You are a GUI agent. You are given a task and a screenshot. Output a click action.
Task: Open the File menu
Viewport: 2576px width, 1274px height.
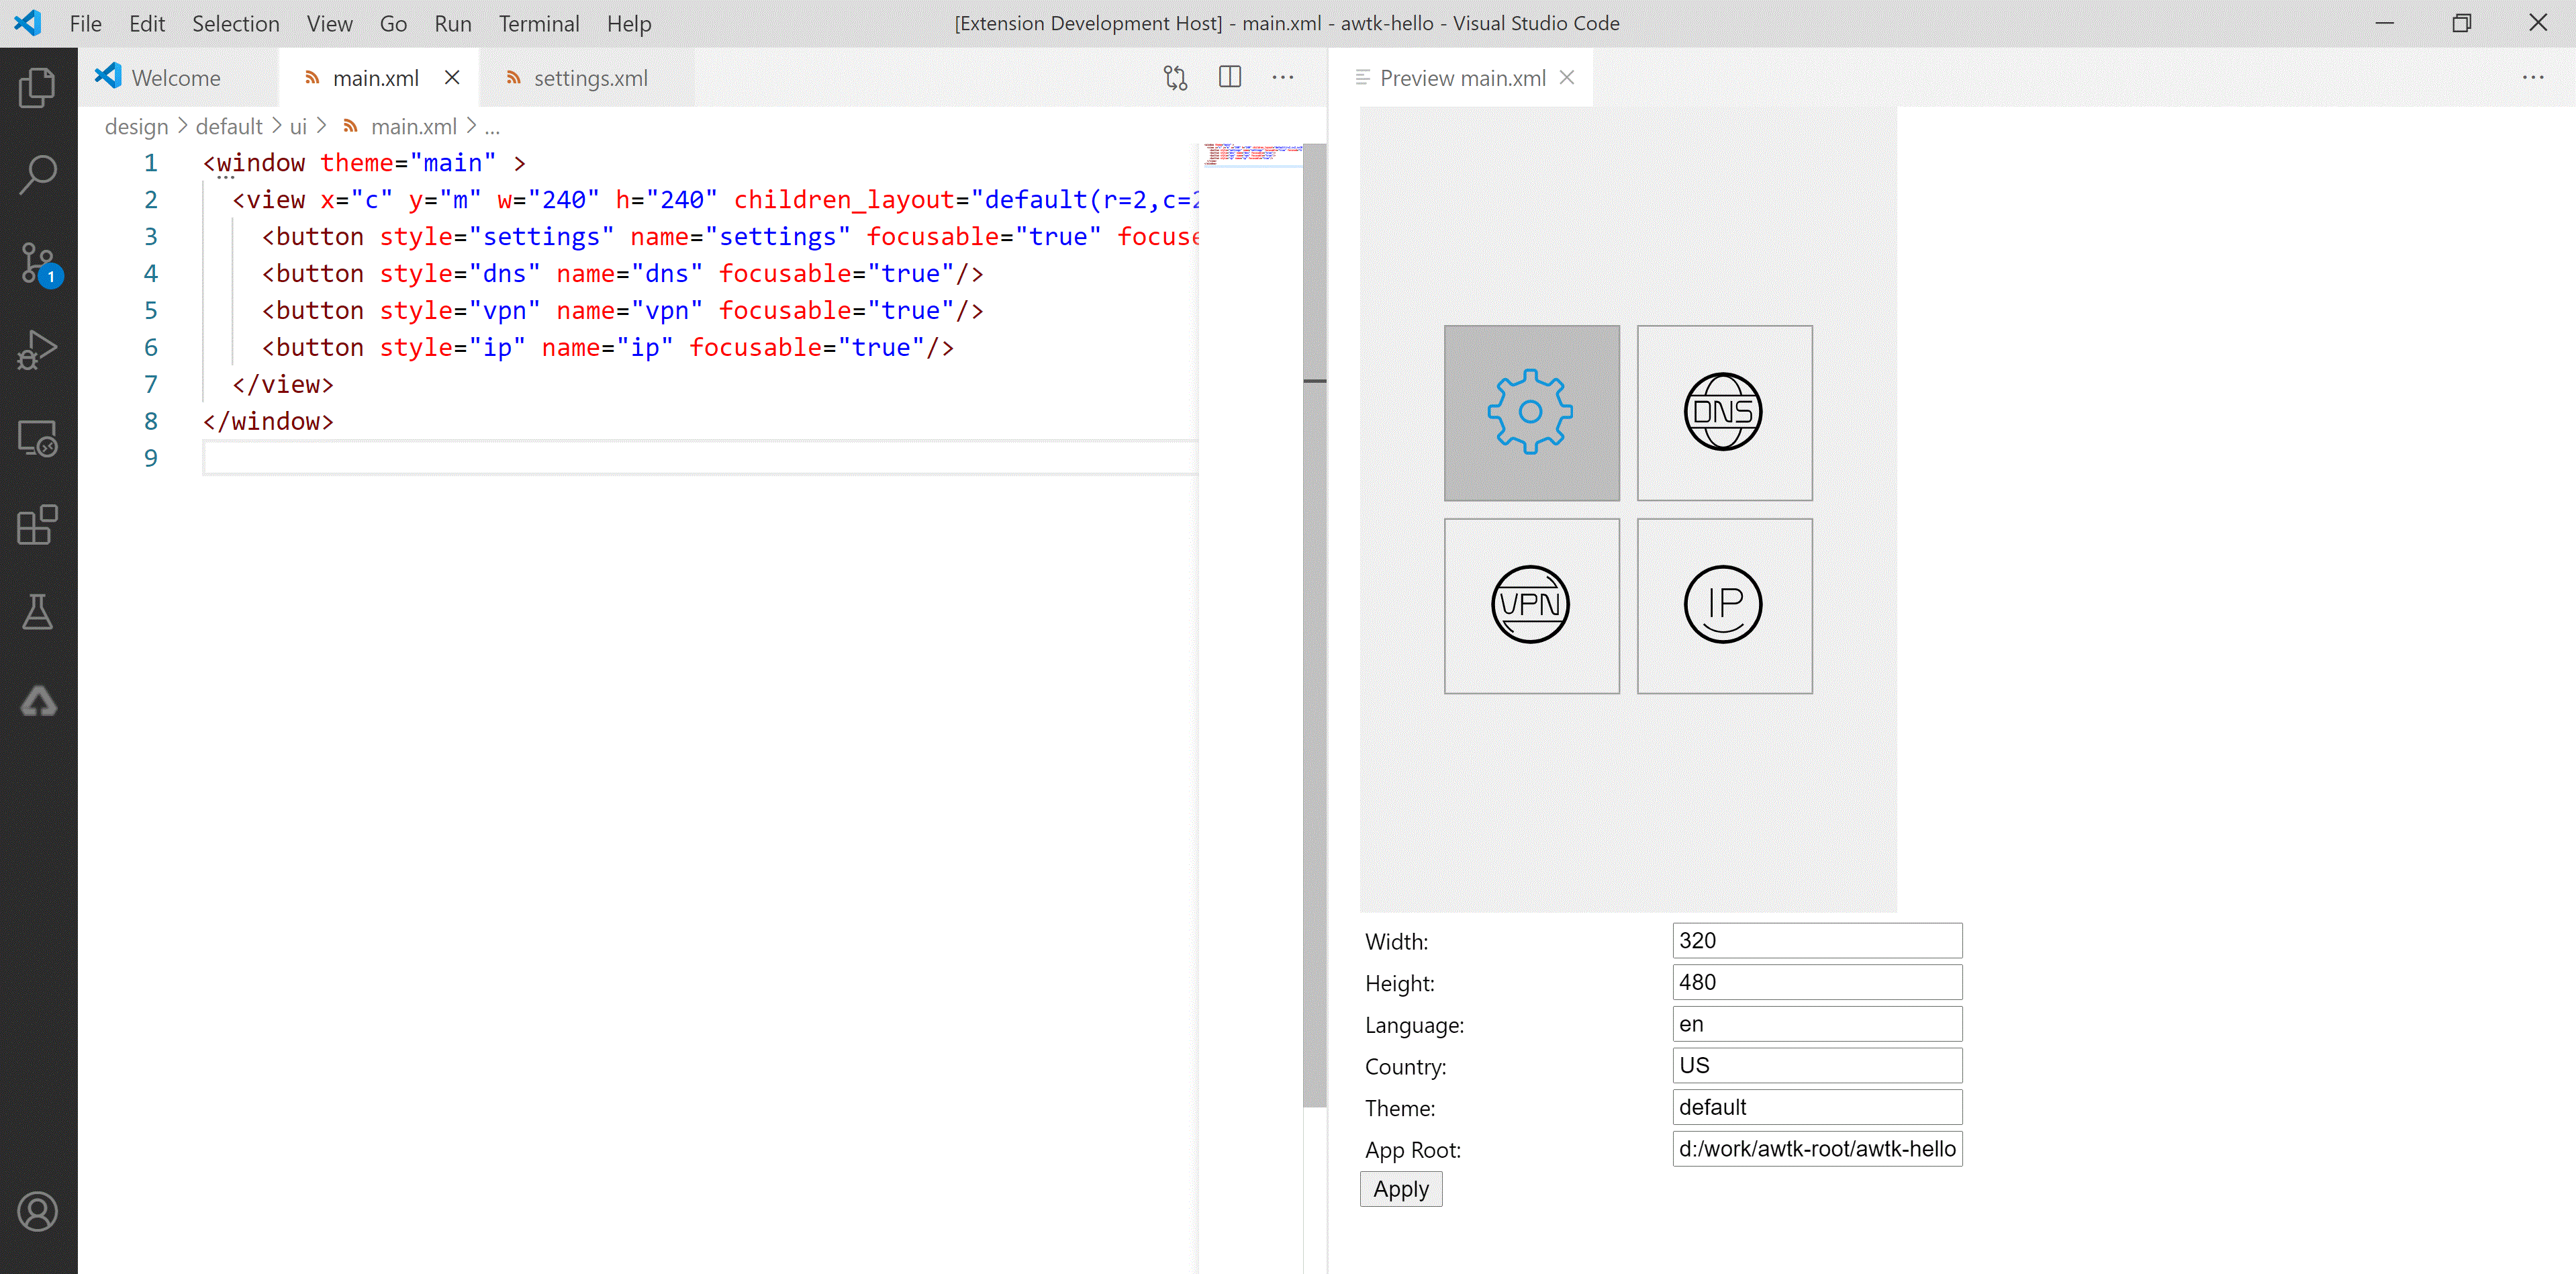(86, 23)
